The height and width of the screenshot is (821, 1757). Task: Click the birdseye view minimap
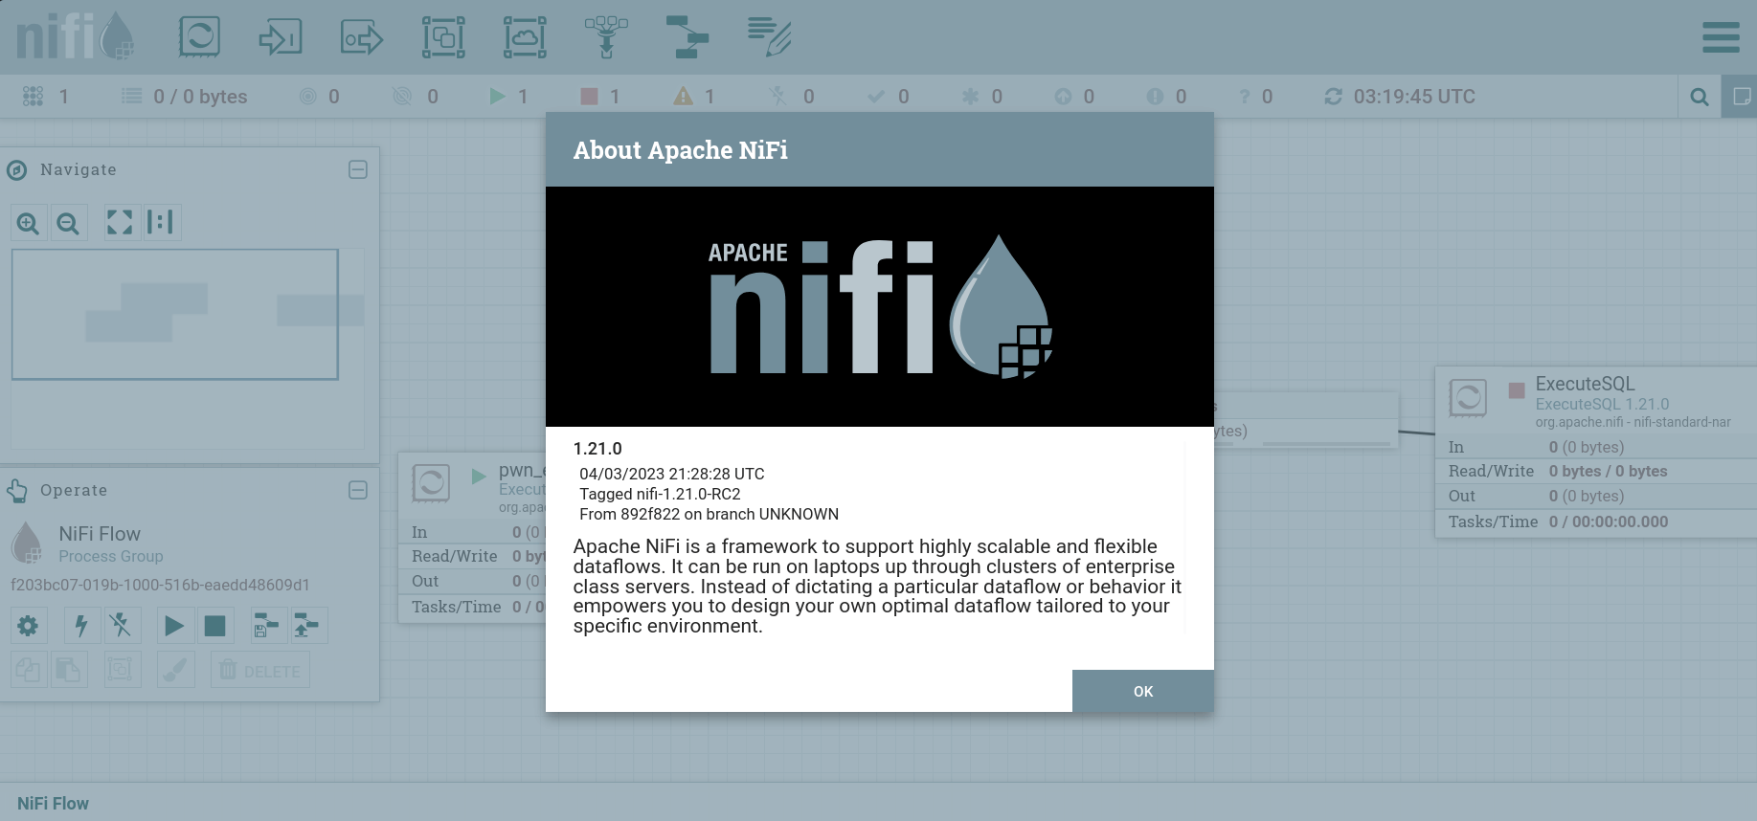tap(188, 348)
